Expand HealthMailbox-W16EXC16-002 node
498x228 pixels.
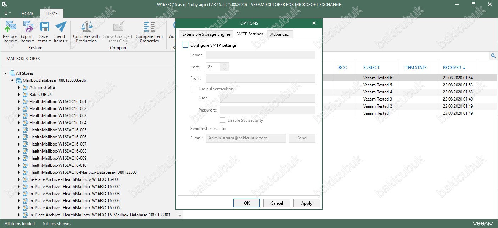19,109
